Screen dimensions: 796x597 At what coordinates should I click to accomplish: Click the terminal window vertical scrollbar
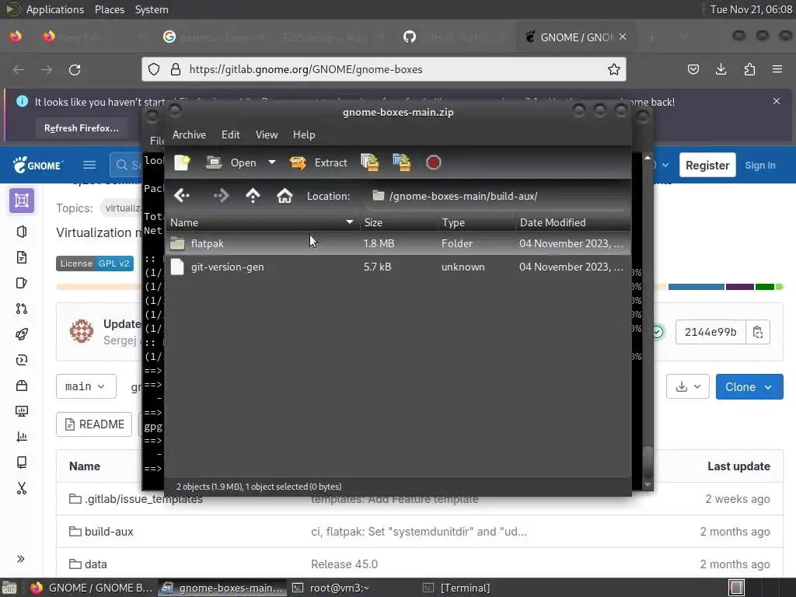click(x=648, y=461)
